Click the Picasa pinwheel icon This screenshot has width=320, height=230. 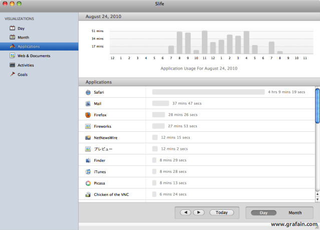[x=88, y=183]
